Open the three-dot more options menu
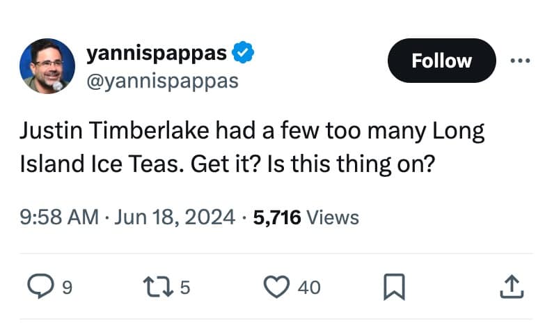Image resolution: width=545 pixels, height=335 pixels. point(519,61)
